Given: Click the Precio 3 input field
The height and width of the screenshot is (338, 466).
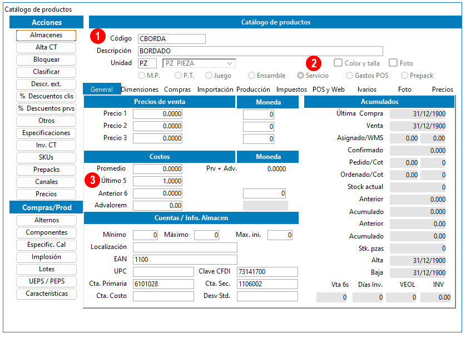Looking at the screenshot, I should coord(157,138).
